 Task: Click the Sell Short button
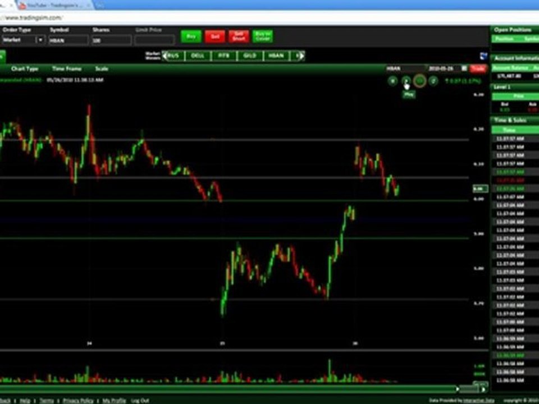pos(239,36)
